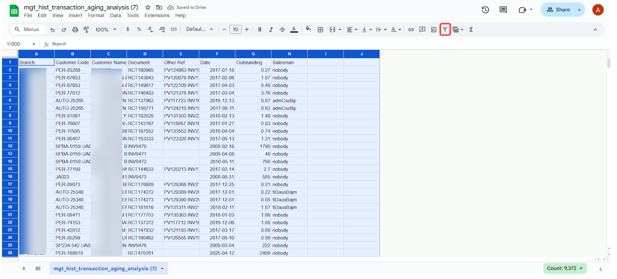Show all comments icon
This screenshot has height=279, width=617.
pyautogui.click(x=503, y=10)
